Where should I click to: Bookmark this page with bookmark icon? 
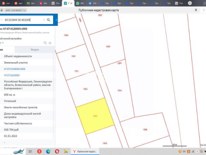click(196, 10)
